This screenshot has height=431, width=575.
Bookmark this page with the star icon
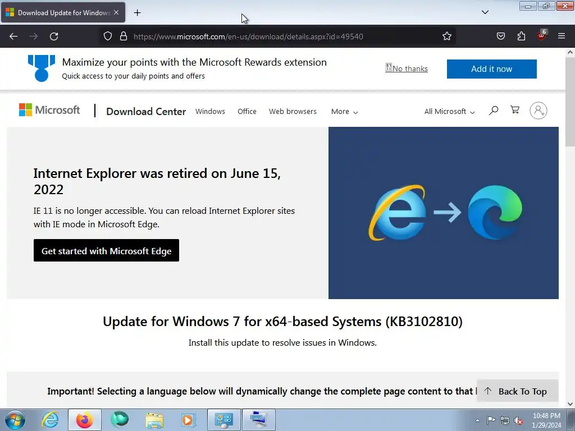446,36
